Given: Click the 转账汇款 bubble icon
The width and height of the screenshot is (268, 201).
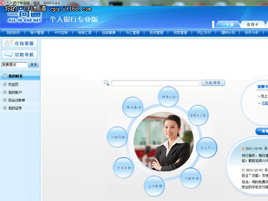Looking at the screenshot, I should [168, 96].
